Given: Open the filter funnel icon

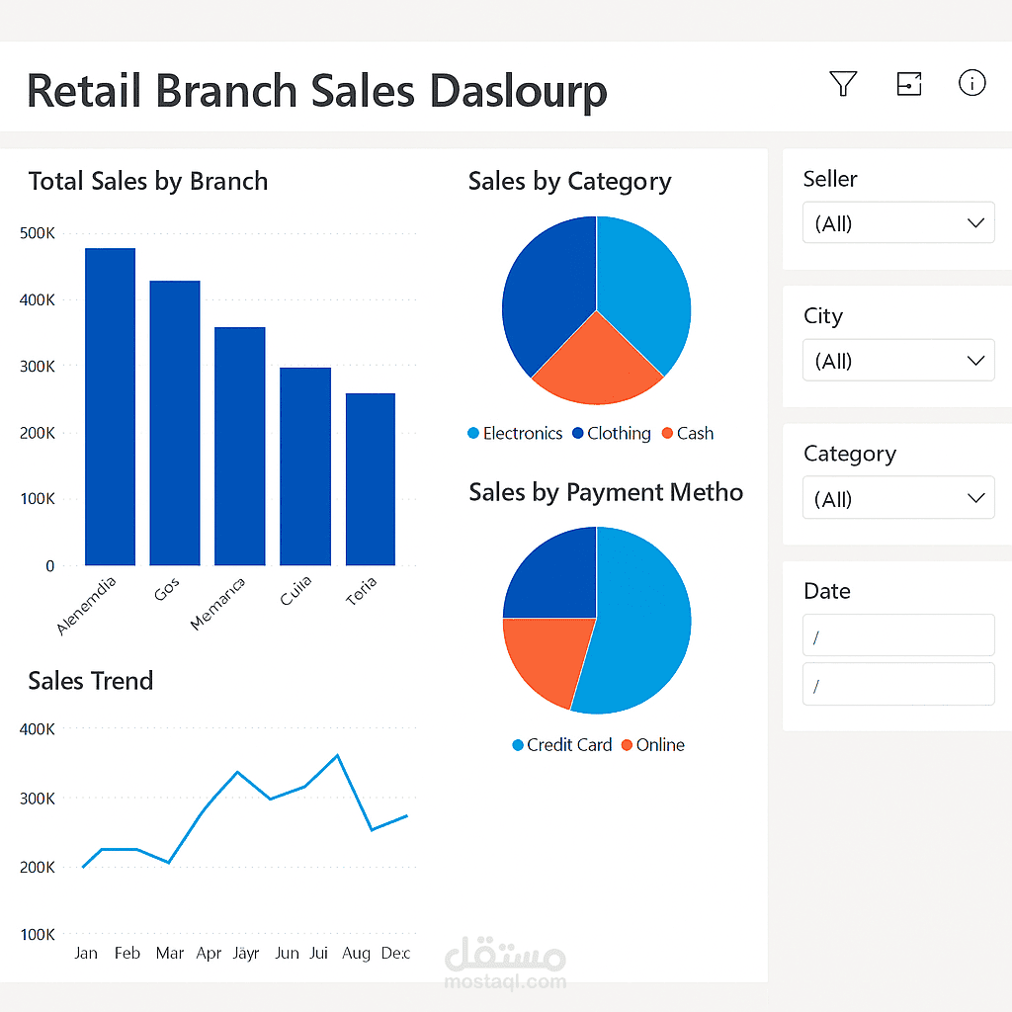Looking at the screenshot, I should click(843, 83).
